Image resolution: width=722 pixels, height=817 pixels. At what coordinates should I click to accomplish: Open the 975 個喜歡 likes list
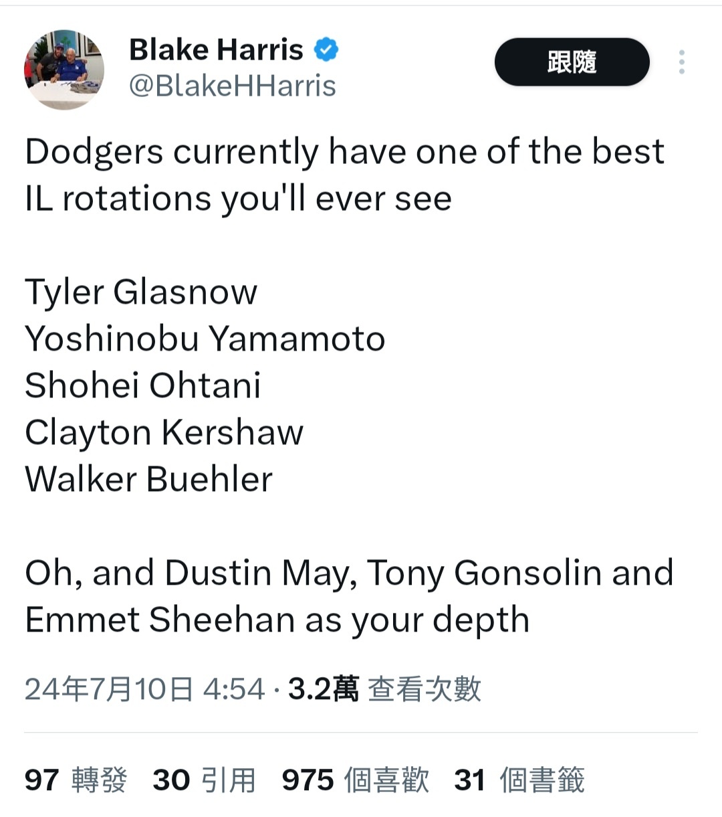pos(355,780)
